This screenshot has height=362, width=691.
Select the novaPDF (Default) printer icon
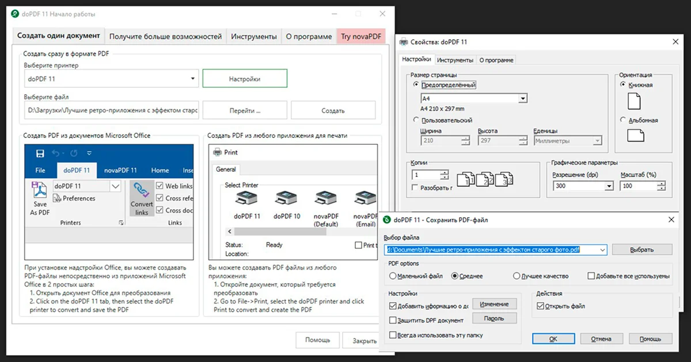pyautogui.click(x=326, y=199)
